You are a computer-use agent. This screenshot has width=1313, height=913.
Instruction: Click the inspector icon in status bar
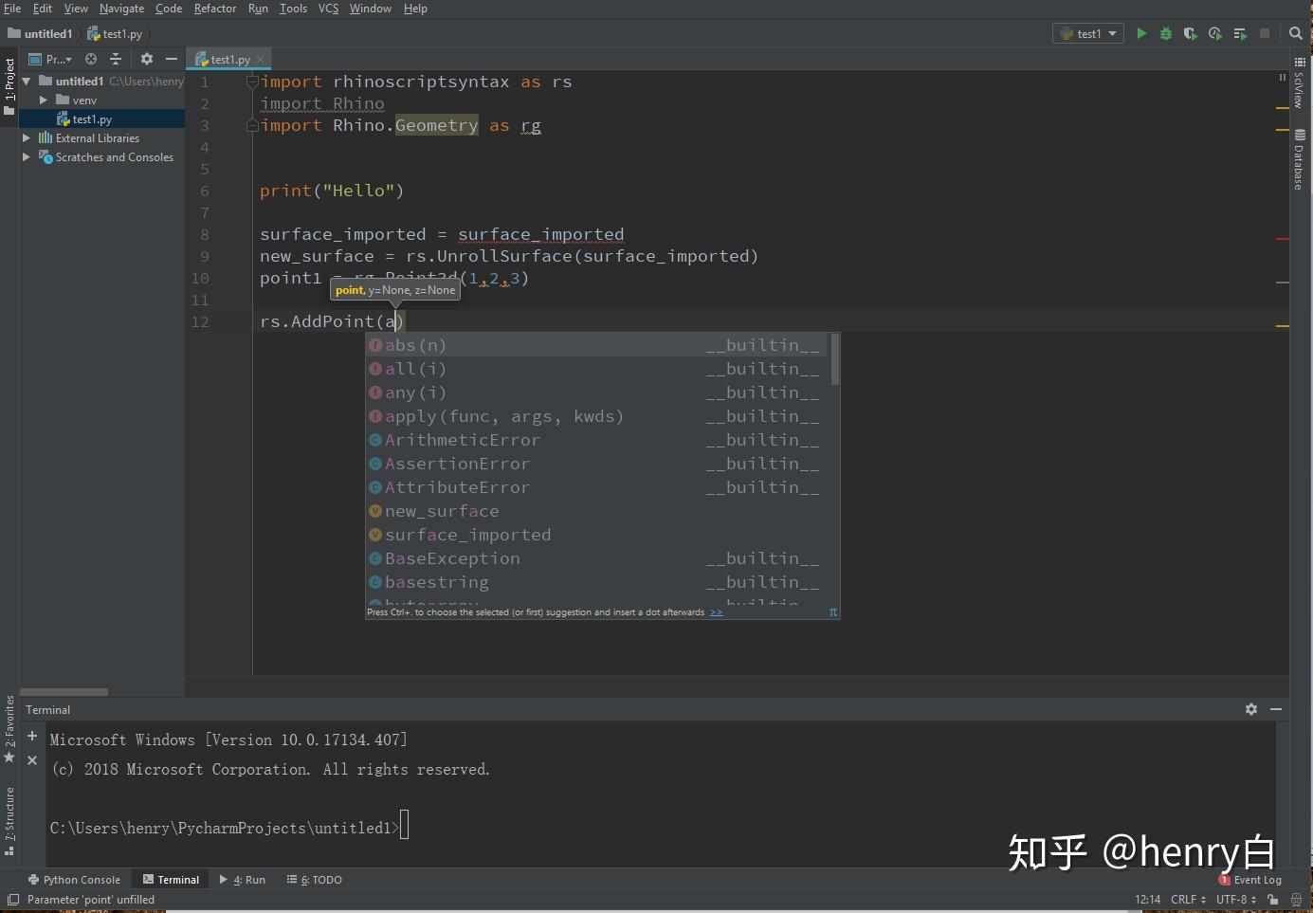pos(1296,900)
